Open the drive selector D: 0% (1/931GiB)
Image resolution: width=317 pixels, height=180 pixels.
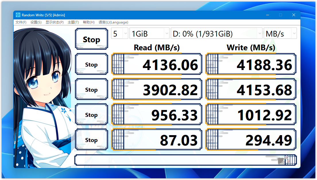pos(216,34)
